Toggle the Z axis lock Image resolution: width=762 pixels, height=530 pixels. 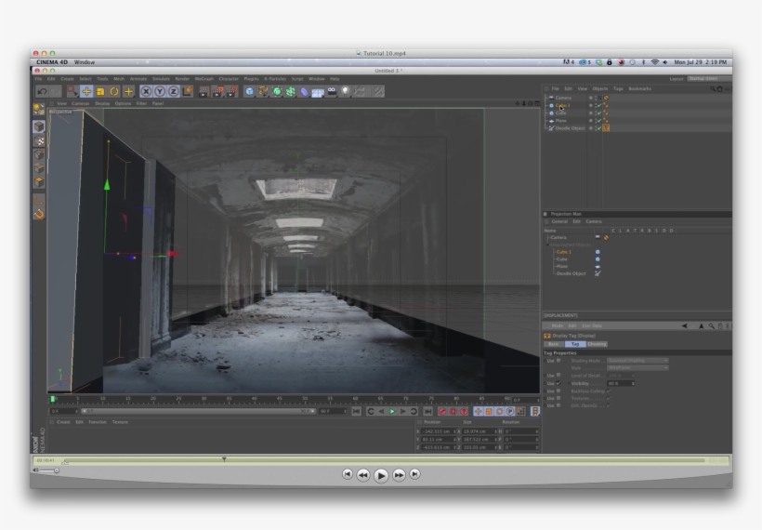173,91
